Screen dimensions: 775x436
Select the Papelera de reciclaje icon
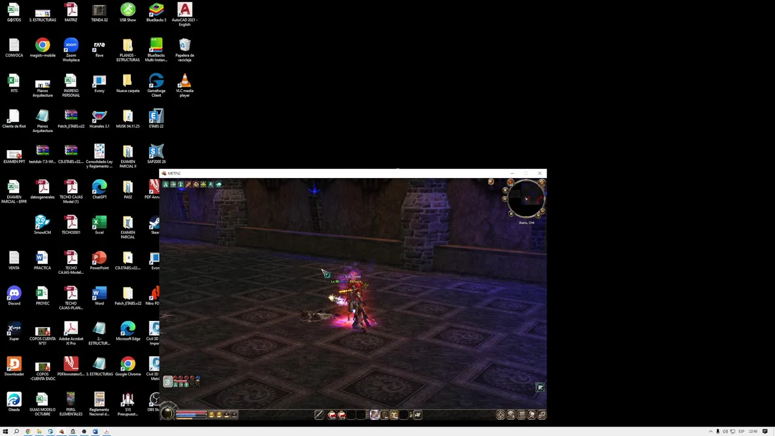click(185, 50)
